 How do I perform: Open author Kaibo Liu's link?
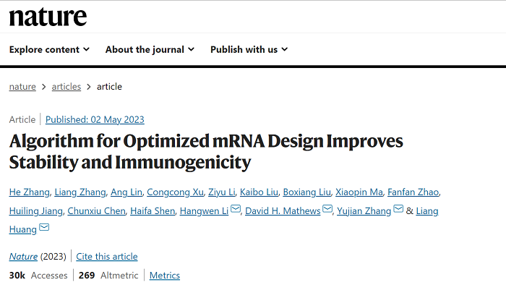259,192
